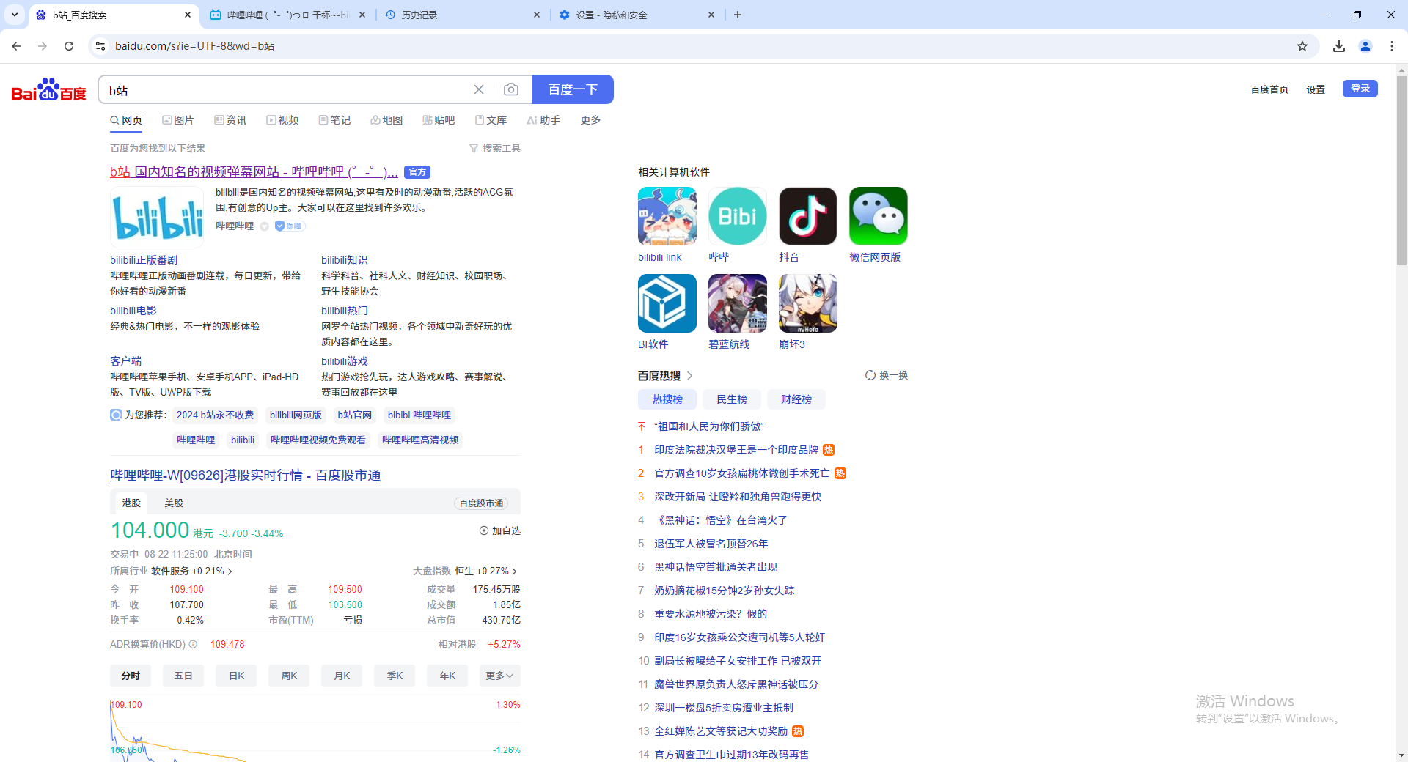Open the Azur Lane game icon
The image size is (1408, 762).
pyautogui.click(x=738, y=303)
